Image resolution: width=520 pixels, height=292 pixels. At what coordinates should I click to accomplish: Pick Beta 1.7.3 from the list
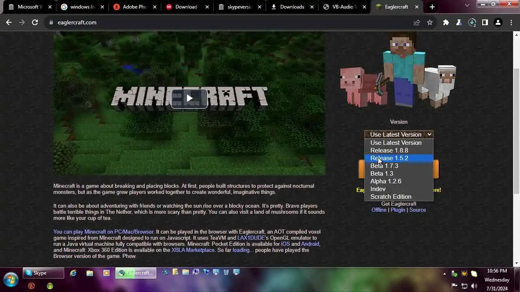pos(399,166)
